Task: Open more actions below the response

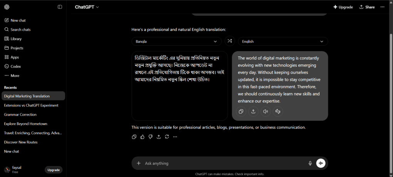Action: click(175, 137)
